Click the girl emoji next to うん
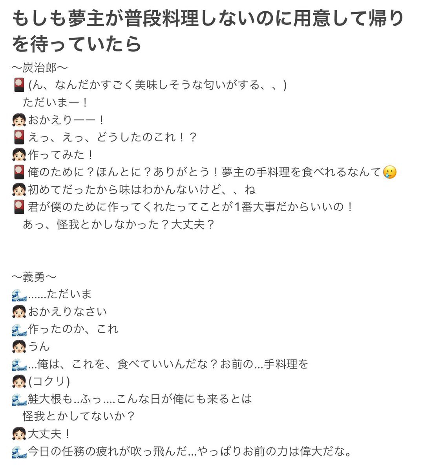The image size is (433, 471). point(19,347)
